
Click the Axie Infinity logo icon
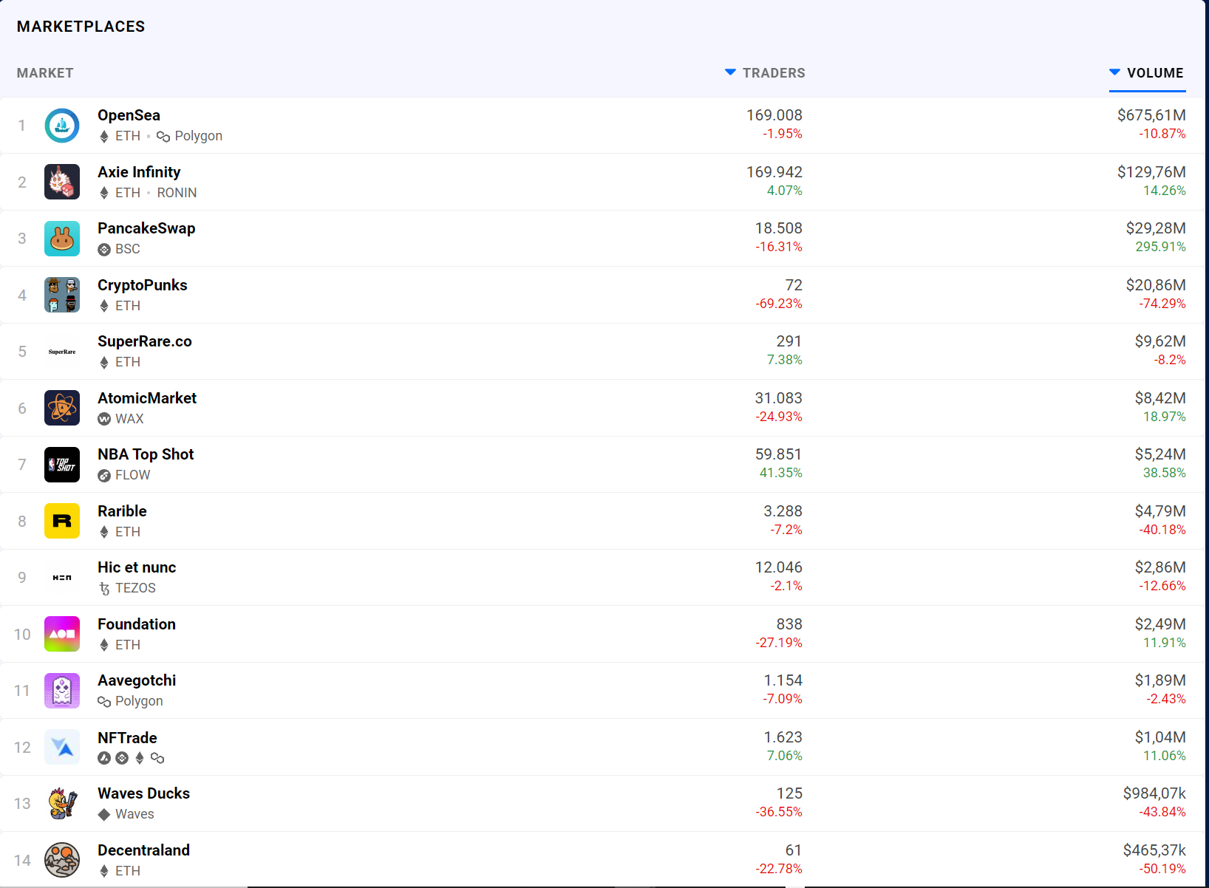tap(62, 182)
